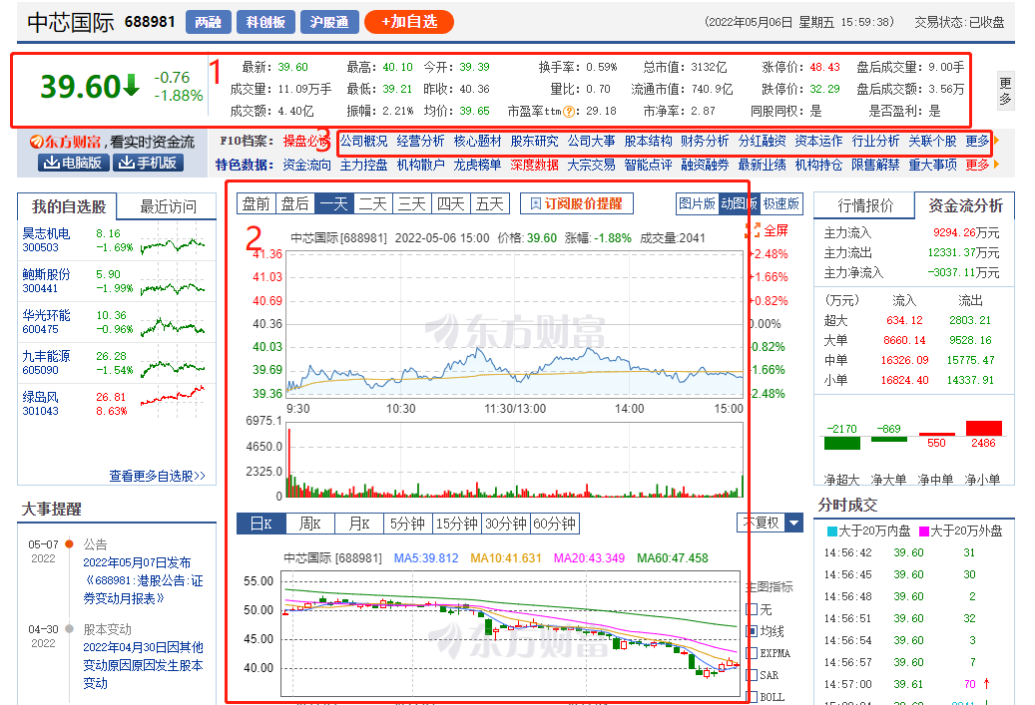Open the 不复权 dropdown arrow
This screenshot has width=1035, height=705.
pos(794,523)
